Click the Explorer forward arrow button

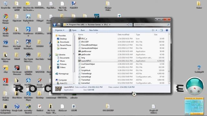coord(59,24)
